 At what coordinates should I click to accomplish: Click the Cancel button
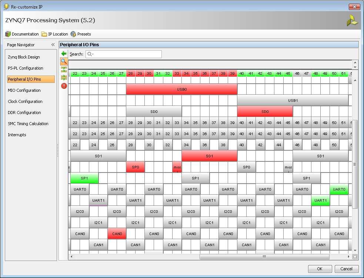coord(346,269)
